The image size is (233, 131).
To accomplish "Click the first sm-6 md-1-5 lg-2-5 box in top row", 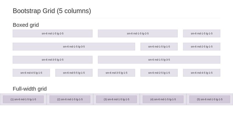I will (x=53, y=33).
